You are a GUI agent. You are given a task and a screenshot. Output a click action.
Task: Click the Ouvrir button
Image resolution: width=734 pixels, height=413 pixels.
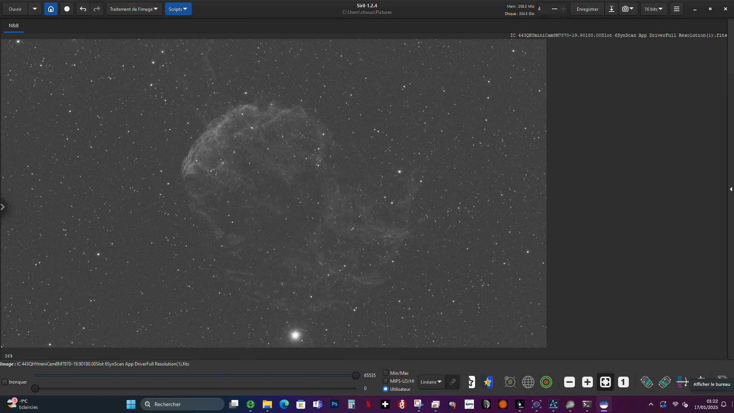click(15, 9)
